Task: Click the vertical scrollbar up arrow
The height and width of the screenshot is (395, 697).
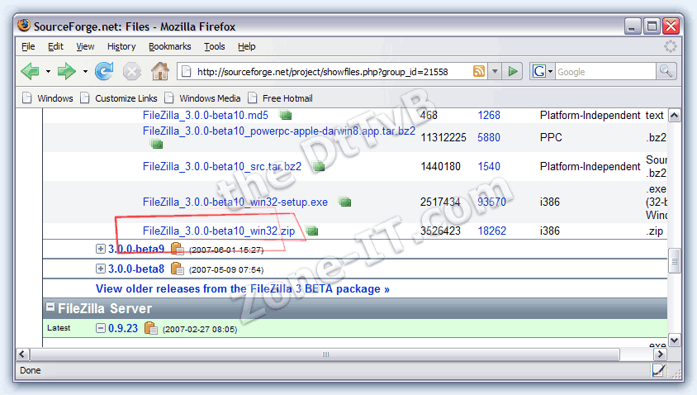Action: 675,116
